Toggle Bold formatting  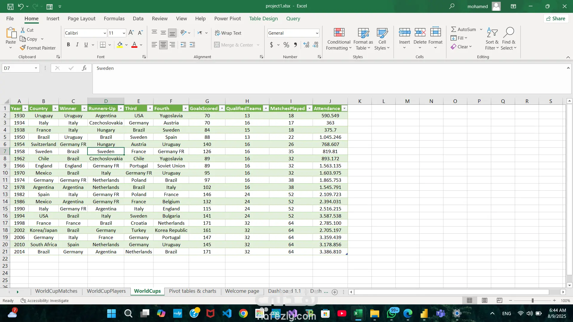(x=68, y=45)
